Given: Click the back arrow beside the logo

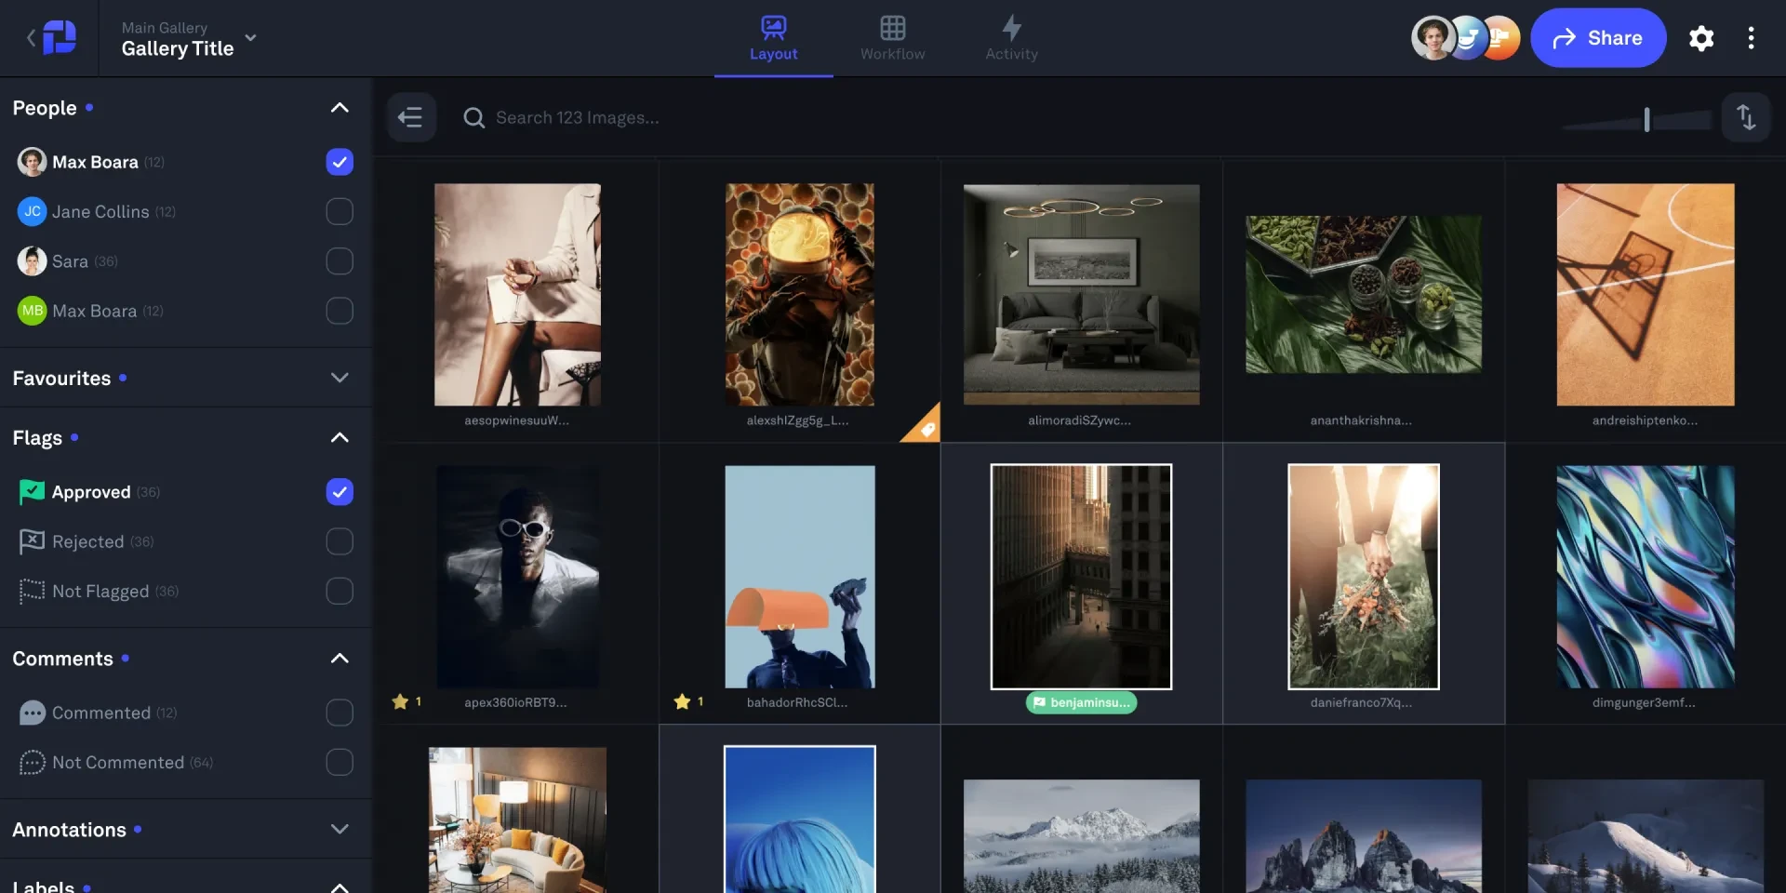Looking at the screenshot, I should (x=29, y=37).
